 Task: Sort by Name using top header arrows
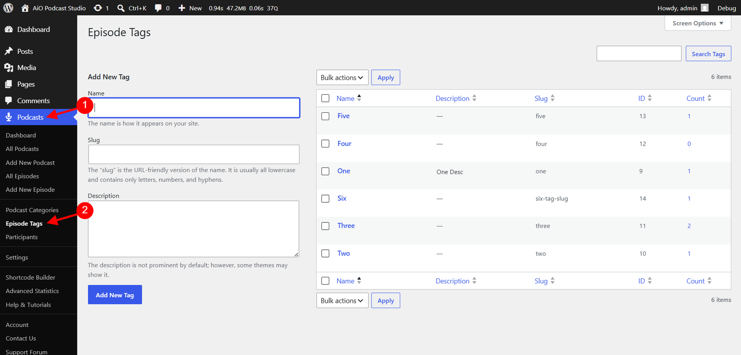coord(359,98)
